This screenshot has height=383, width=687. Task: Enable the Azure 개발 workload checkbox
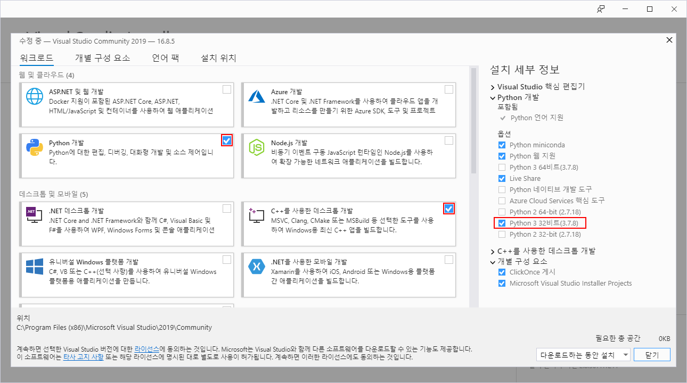pos(449,89)
